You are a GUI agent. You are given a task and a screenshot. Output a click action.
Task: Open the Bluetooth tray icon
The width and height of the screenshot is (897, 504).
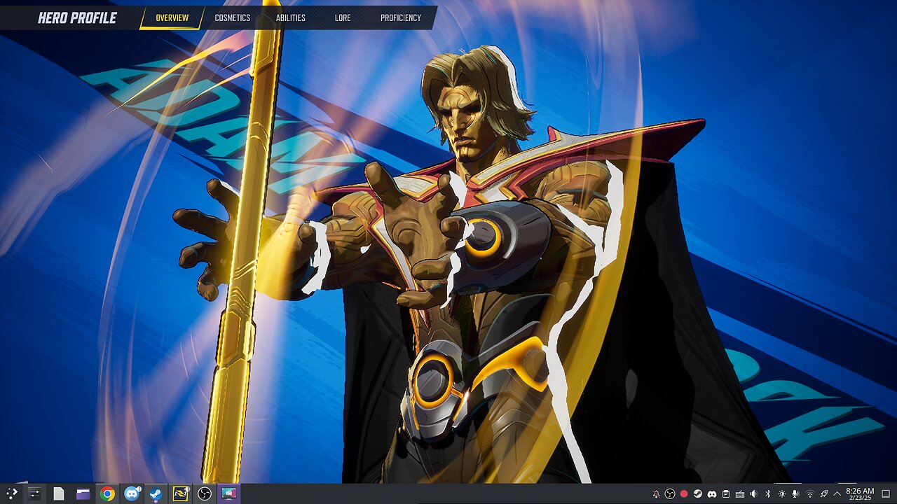(x=768, y=494)
